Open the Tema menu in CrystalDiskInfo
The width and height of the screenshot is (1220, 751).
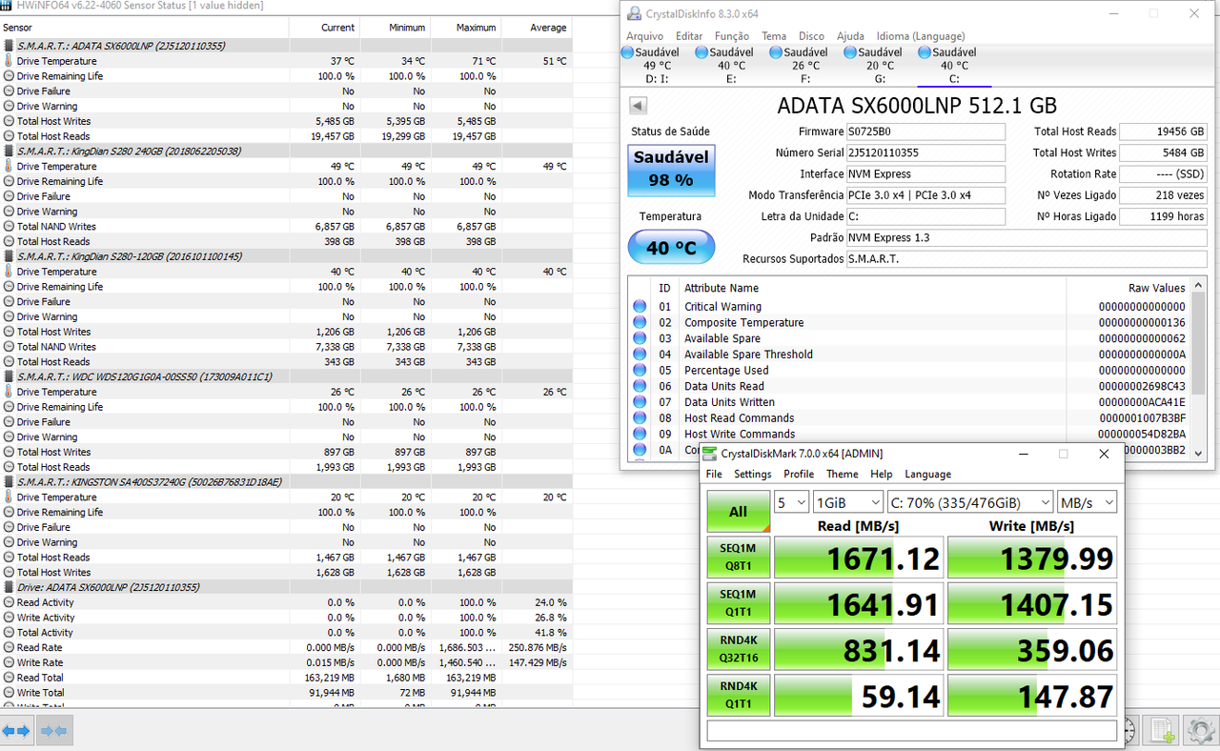click(x=774, y=36)
